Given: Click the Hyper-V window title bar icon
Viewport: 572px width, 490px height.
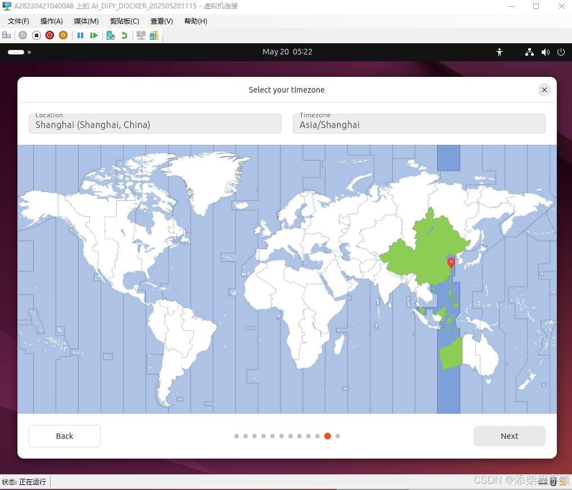Looking at the screenshot, I should [7, 6].
